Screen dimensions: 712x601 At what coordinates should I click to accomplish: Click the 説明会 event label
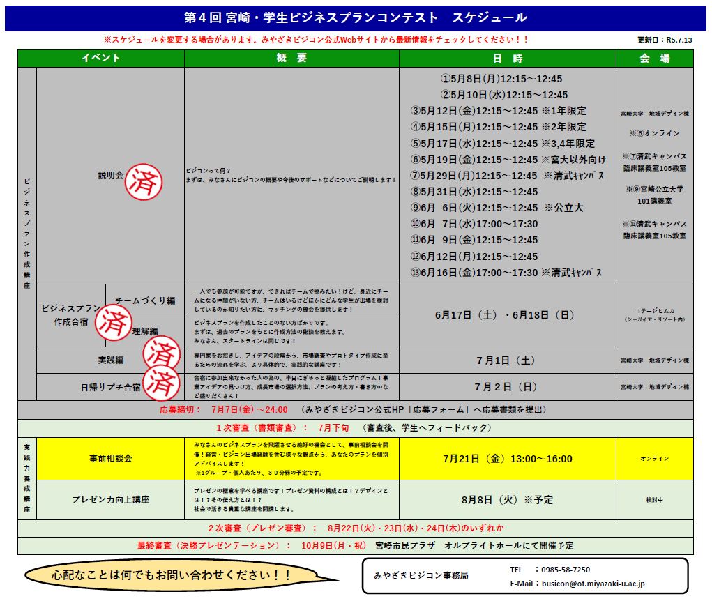[111, 175]
